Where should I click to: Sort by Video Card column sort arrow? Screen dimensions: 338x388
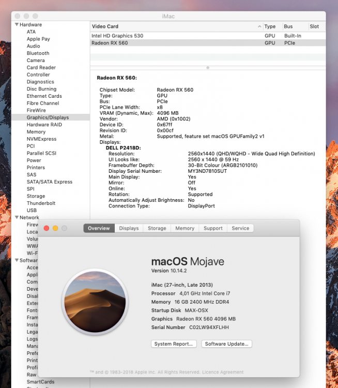coord(259,26)
